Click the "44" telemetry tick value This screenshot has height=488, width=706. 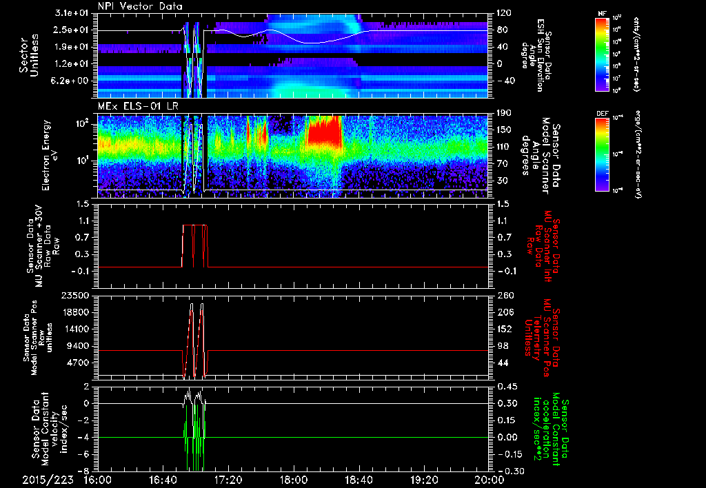pyautogui.click(x=503, y=363)
